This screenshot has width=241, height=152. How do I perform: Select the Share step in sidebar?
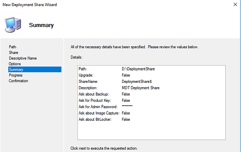click(x=14, y=52)
